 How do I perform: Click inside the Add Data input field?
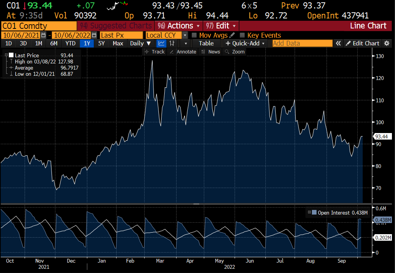click(302, 43)
